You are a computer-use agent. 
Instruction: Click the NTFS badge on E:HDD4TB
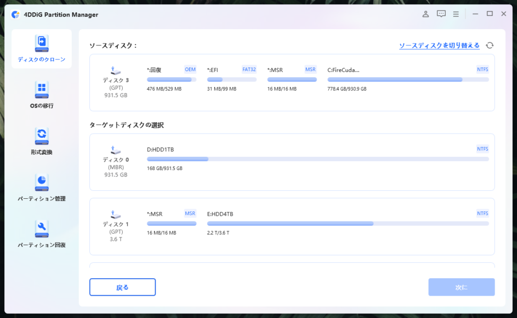coord(482,214)
